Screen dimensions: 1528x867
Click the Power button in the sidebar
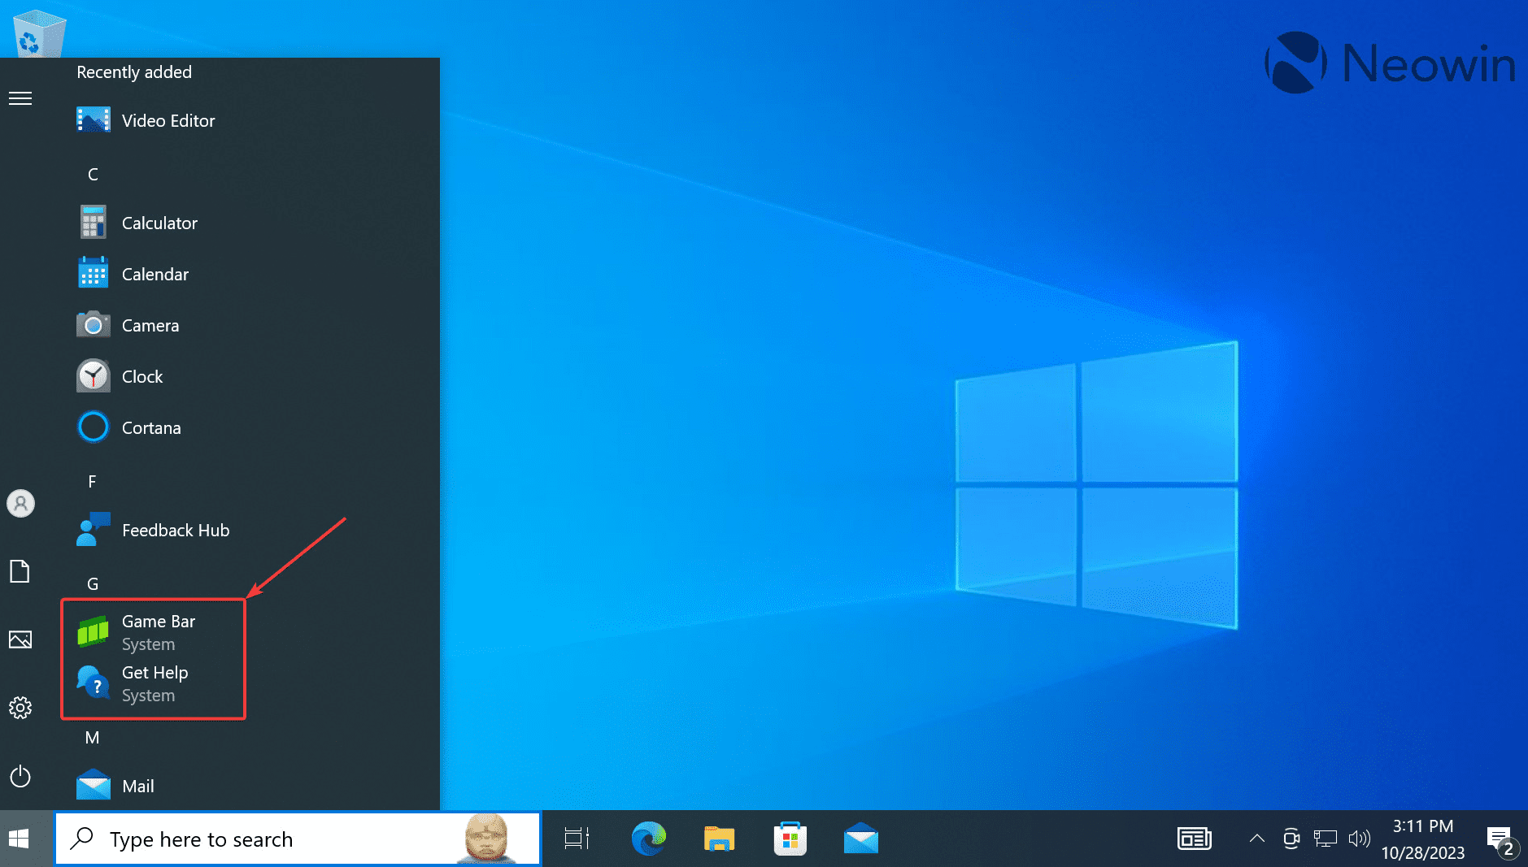tap(20, 776)
